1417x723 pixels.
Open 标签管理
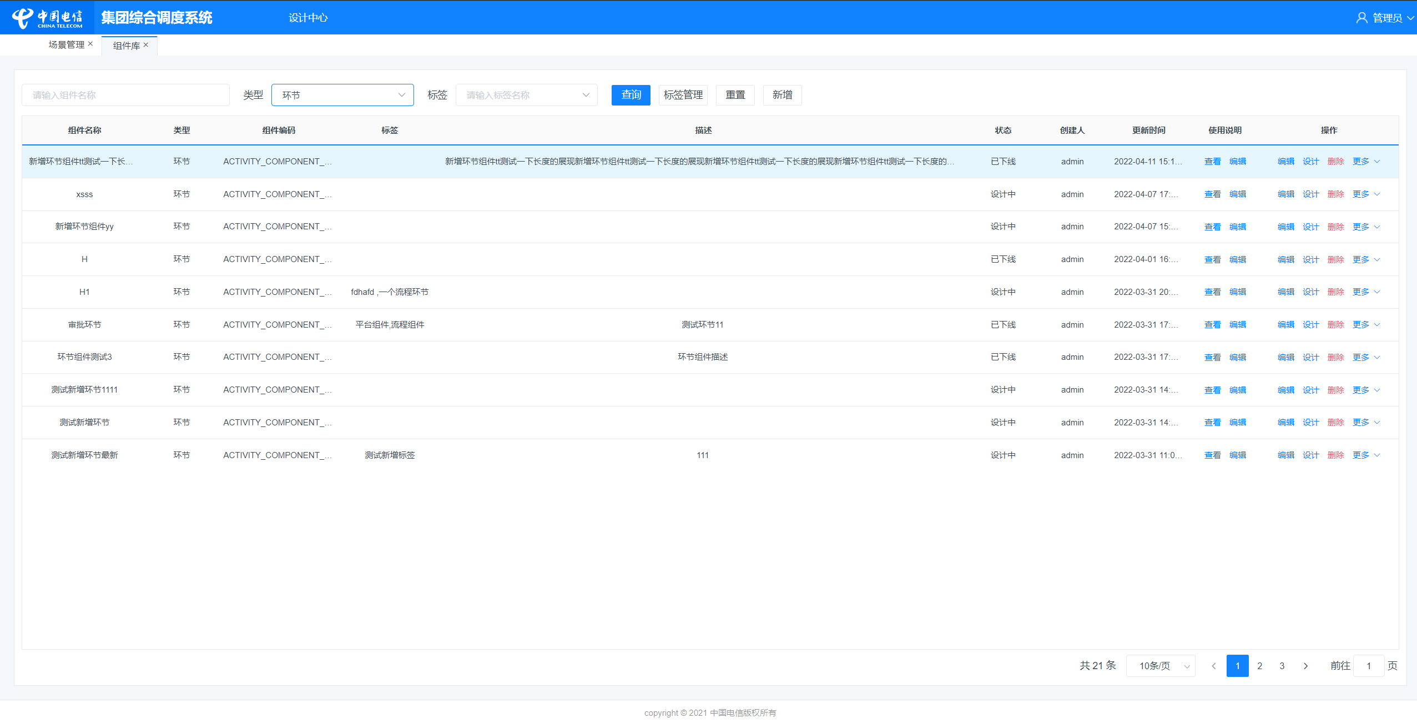(x=683, y=95)
